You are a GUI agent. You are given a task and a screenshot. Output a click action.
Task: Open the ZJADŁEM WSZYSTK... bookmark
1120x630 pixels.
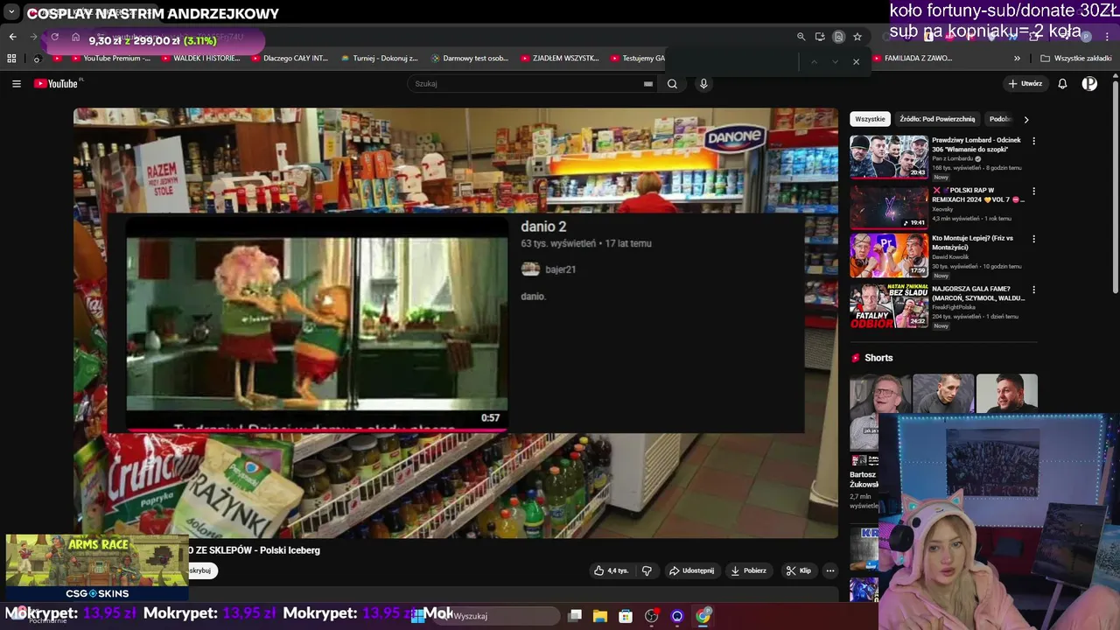coord(560,59)
